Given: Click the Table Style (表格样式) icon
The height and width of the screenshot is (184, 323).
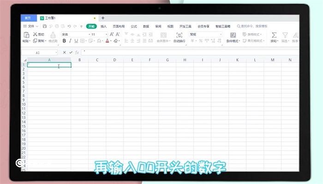Looking at the screenshot, I should click(245, 34).
